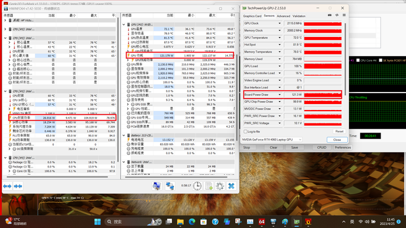
Task: Click the IME language indicator in tray
Action: (x=352, y=222)
